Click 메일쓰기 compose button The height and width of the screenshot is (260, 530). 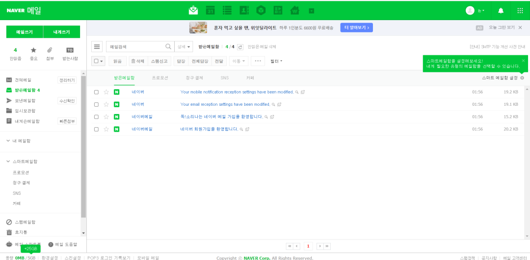25,32
